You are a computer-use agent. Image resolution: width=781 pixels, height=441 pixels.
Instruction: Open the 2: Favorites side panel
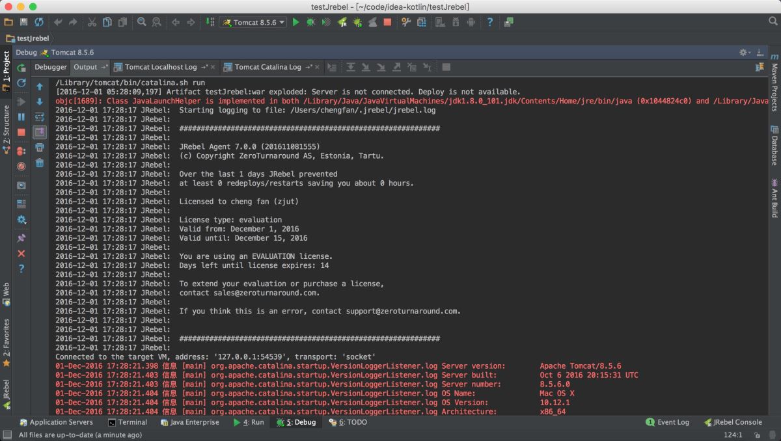[6, 342]
